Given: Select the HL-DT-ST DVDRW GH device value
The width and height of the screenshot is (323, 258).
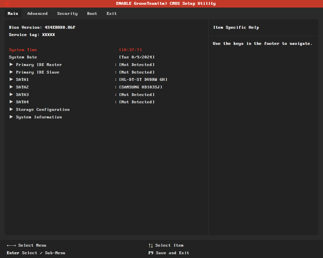Looking at the screenshot, I should [143, 80].
